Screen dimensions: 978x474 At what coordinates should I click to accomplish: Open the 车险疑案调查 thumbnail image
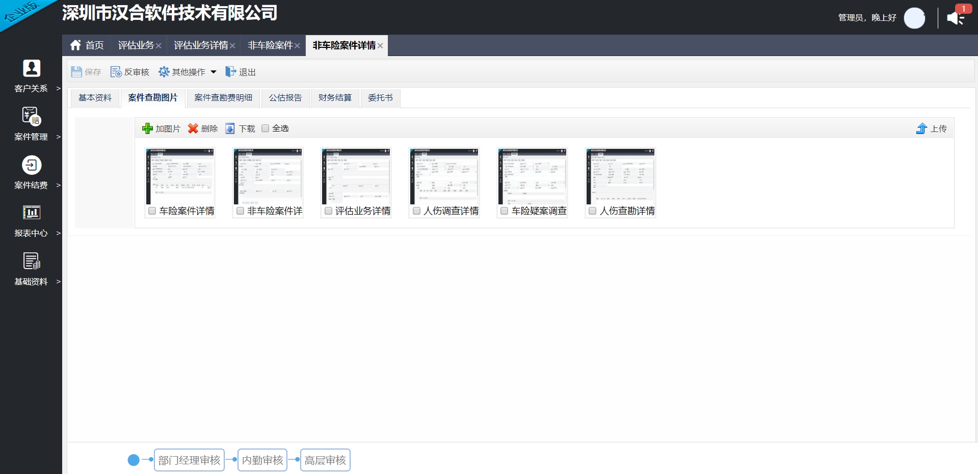tap(533, 176)
